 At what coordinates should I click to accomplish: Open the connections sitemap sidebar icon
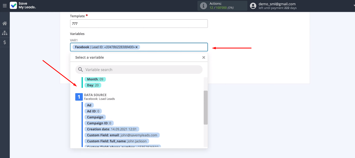(x=4, y=33)
